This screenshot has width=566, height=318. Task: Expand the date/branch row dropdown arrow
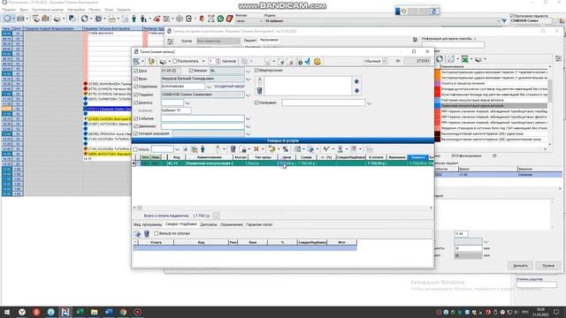point(249,71)
